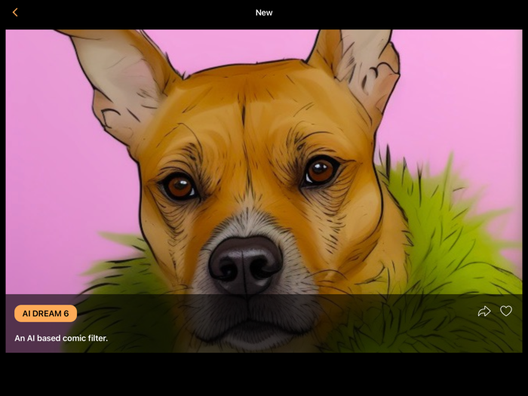The width and height of the screenshot is (528, 396).
Task: Tap the share arrow icon
Action: click(x=484, y=311)
